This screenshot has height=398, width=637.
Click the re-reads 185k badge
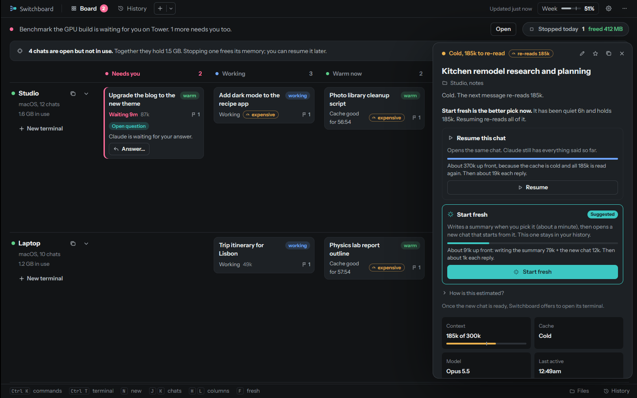pyautogui.click(x=531, y=54)
